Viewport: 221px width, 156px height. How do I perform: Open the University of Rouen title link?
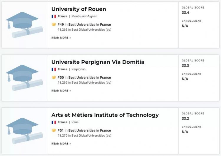pyautogui.click(x=79, y=9)
